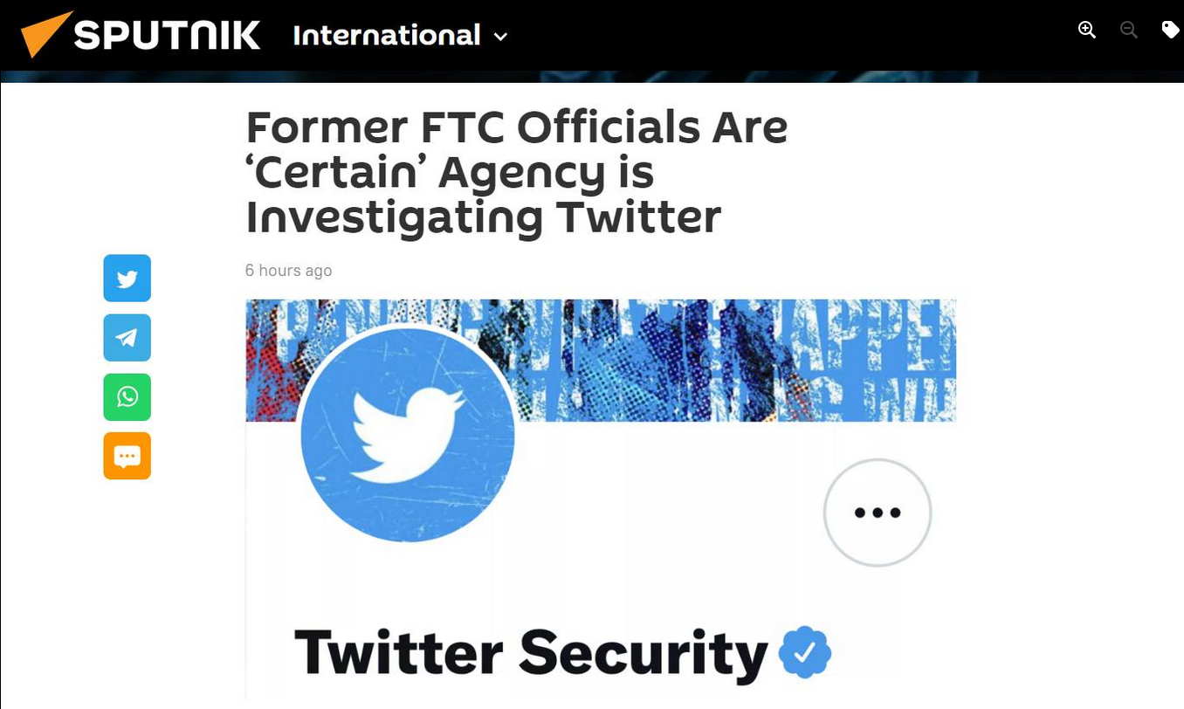Share the article on Twitter
This screenshot has width=1184, height=709.
click(x=127, y=279)
